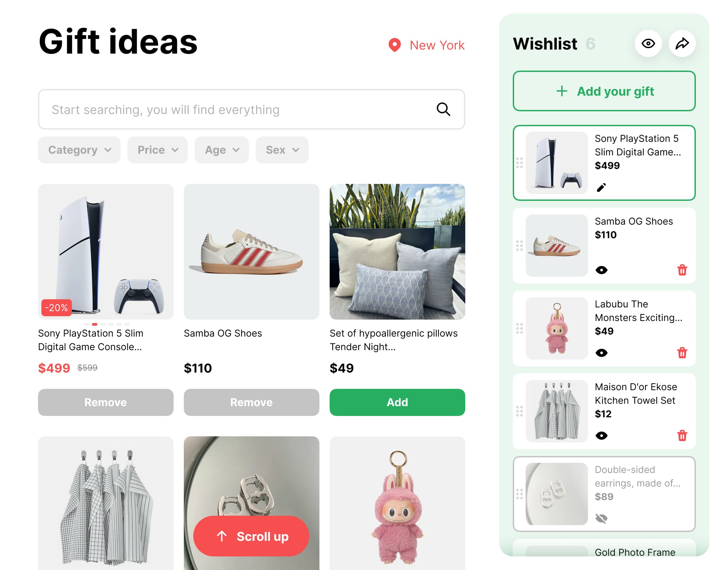Screen dimensions: 723x570
Task: Delete Kitchen Towel Set from wishlist
Action: [x=682, y=436]
